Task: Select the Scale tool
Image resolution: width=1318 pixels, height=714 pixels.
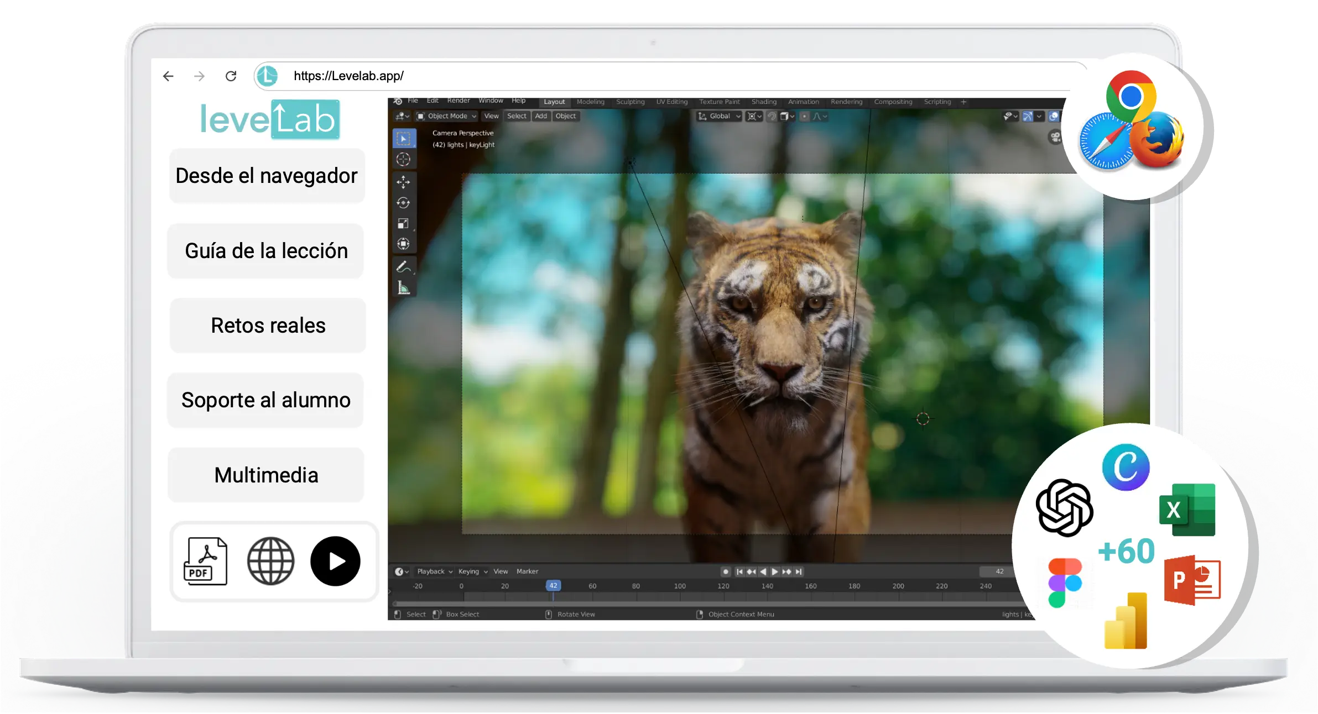Action: click(403, 224)
